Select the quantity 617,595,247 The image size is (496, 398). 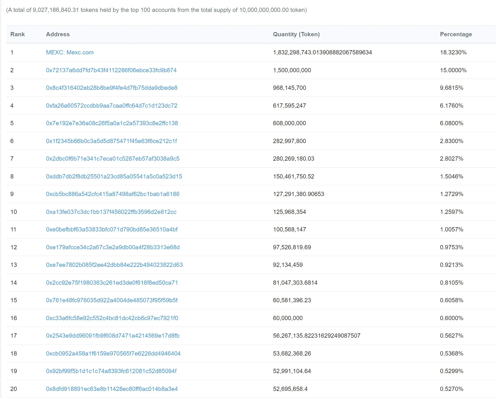pyautogui.click(x=289, y=106)
